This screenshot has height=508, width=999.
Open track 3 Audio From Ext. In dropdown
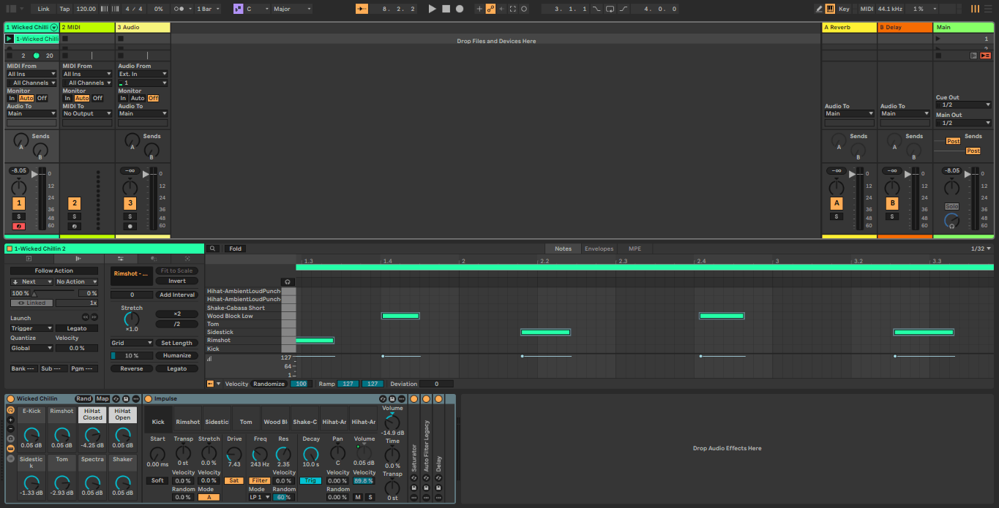click(x=143, y=74)
